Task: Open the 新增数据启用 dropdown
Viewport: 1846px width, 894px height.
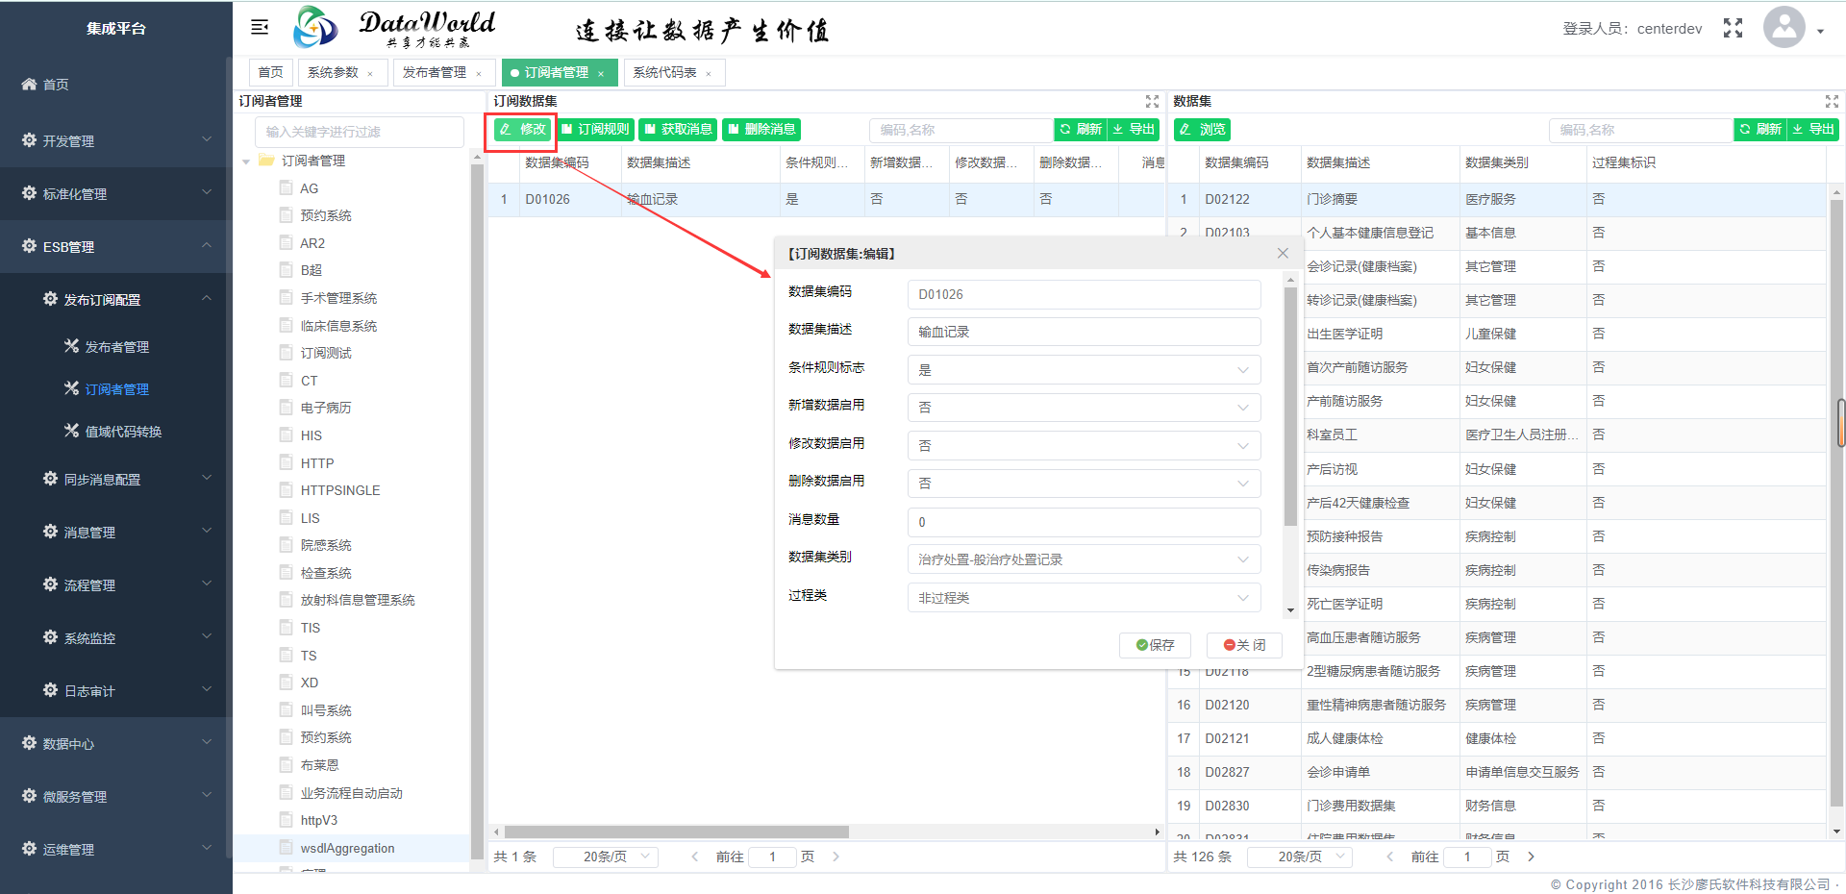Action: click(x=1084, y=408)
